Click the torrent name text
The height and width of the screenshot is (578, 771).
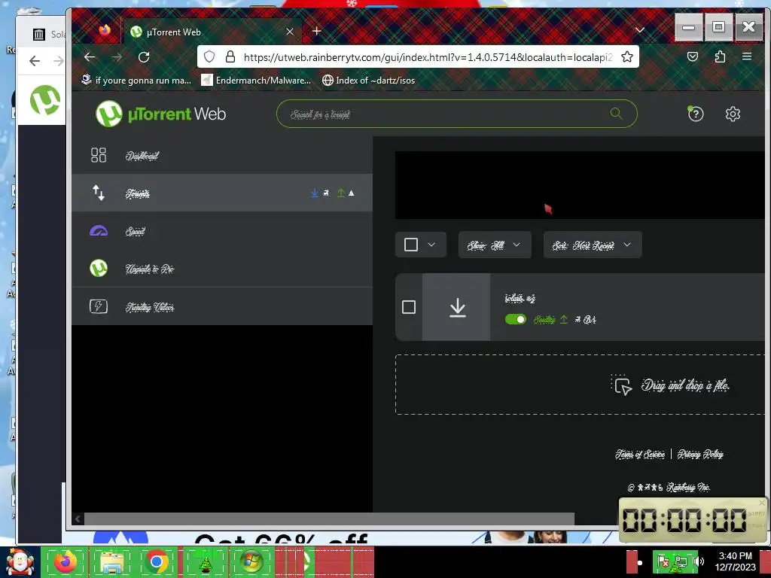[x=520, y=298]
